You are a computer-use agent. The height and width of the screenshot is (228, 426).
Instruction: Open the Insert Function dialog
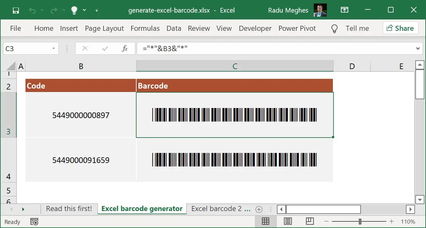click(125, 48)
